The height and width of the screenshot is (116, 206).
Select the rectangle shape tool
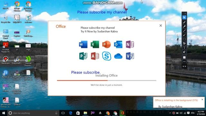click(184, 39)
